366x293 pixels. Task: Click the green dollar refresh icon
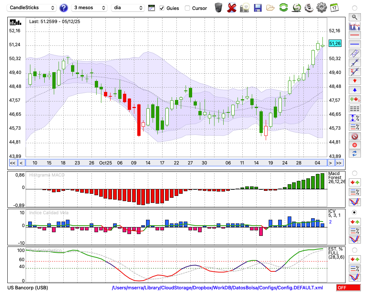click(x=296, y=8)
